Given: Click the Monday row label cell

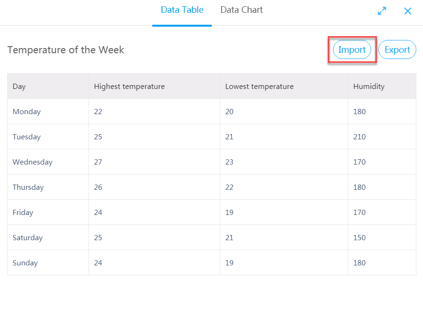Looking at the screenshot, I should (x=27, y=112).
